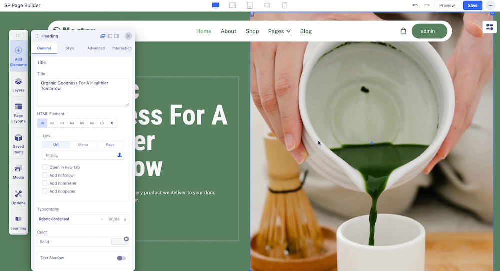Screen dimensions: 500x271
Task: Toggle the Text Shadow switch
Action: (121, 258)
